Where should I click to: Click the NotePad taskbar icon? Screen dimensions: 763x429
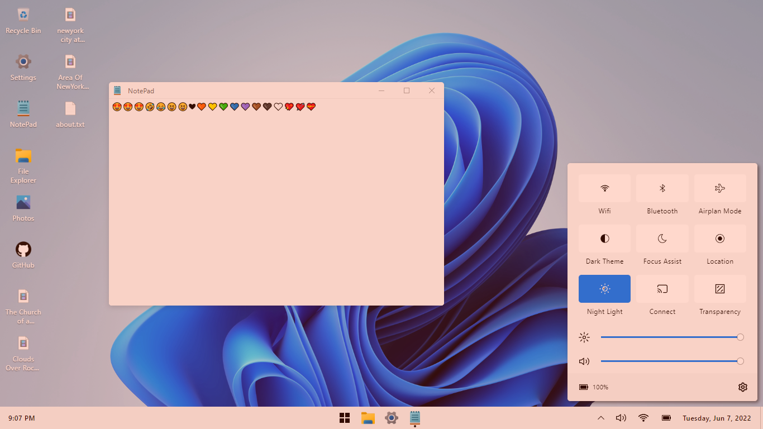coord(415,418)
